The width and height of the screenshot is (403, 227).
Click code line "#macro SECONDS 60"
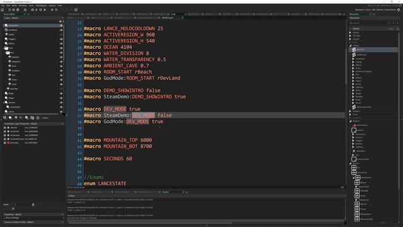[x=108, y=159]
